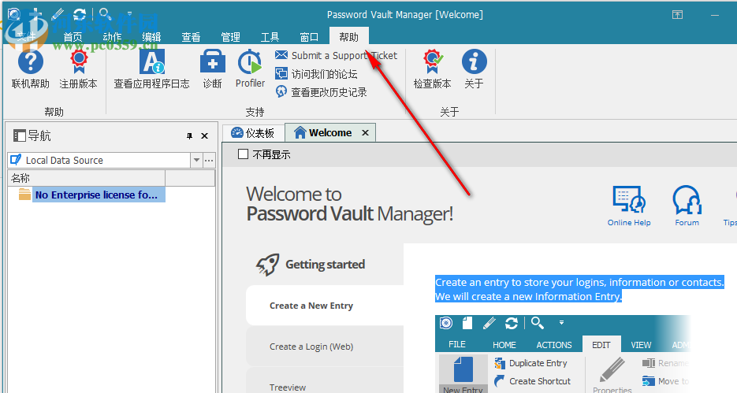Screen dimensions: 737x393
Task: Open the Local Data Source dropdown
Action: point(196,160)
